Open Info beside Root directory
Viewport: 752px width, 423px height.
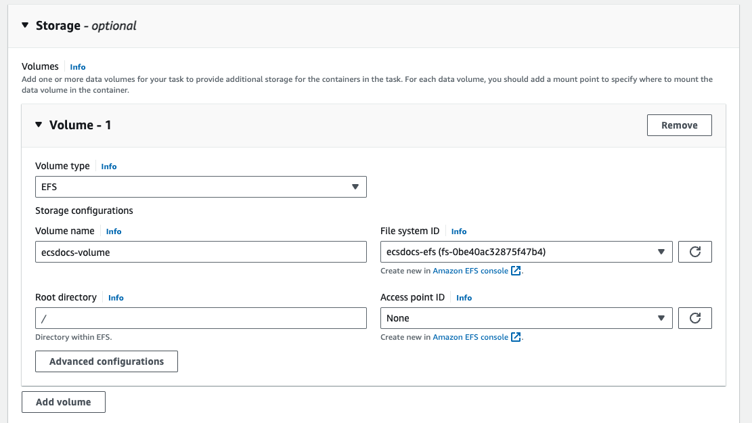[116, 298]
